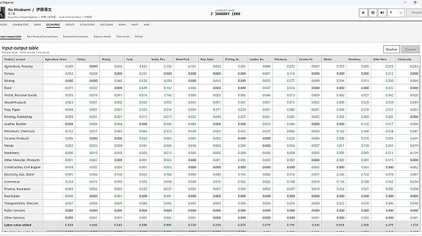Open Non-financial transactions sub-tab
This screenshot has width=422, height=236.
tap(42, 37)
